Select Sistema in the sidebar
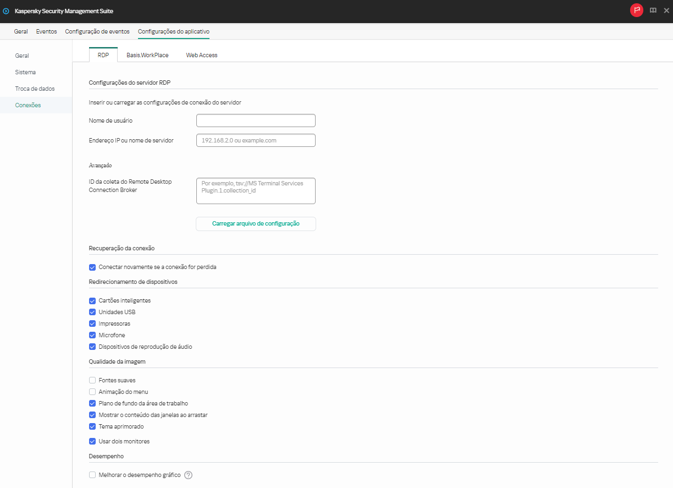Screen dimensions: 673x488 (25, 72)
